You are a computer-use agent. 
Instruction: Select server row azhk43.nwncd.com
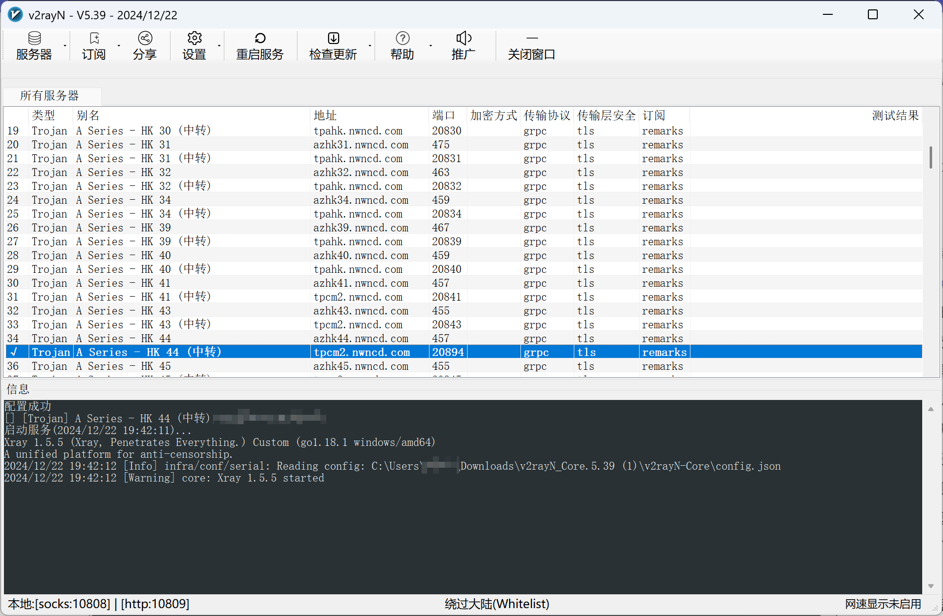coord(463,310)
